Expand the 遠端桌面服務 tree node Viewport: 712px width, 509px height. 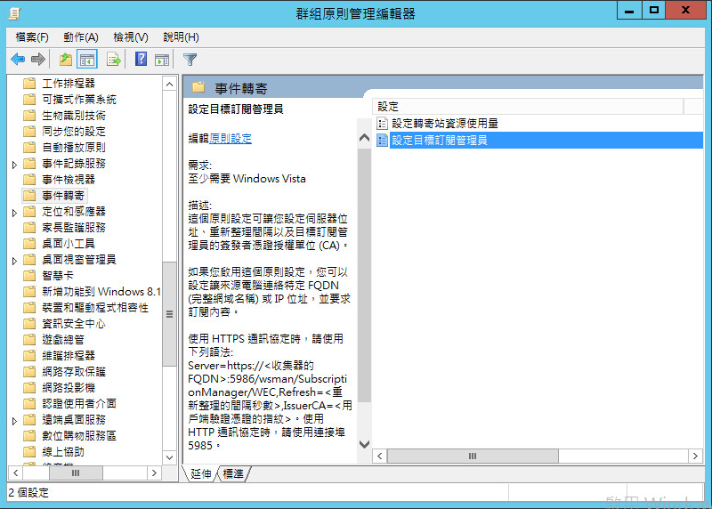14,421
